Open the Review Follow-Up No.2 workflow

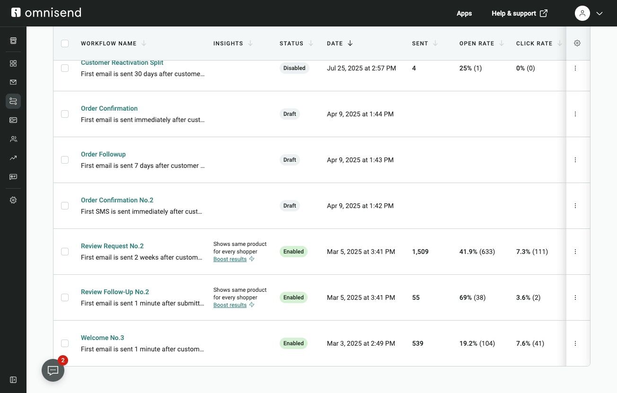(x=115, y=292)
